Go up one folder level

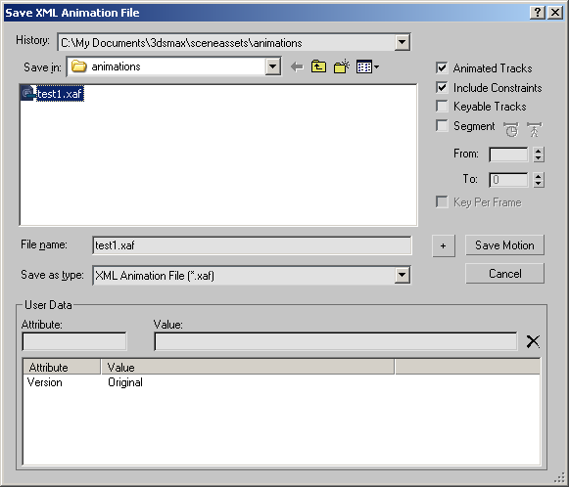pyautogui.click(x=318, y=66)
